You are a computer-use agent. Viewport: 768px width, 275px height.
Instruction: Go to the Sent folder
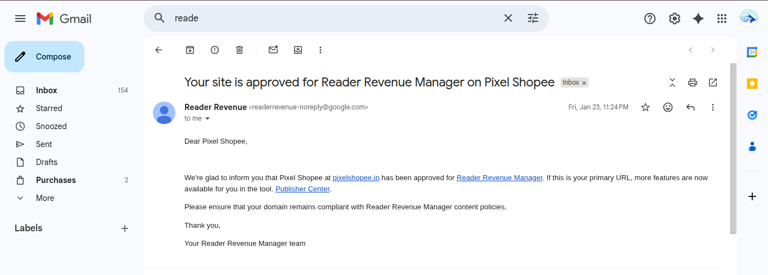(x=44, y=144)
